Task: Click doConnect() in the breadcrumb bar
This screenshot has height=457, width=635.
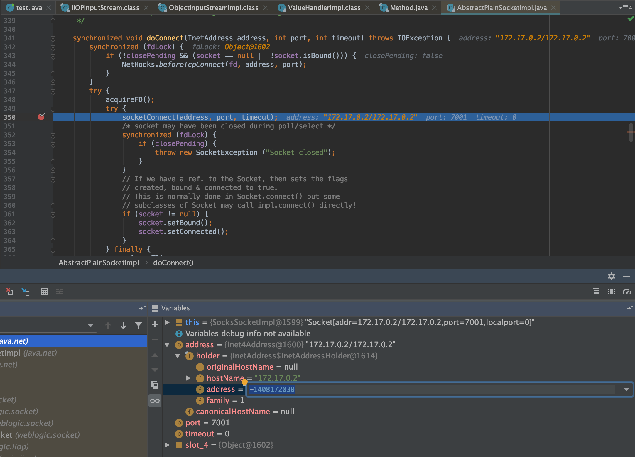Action: [x=173, y=263]
